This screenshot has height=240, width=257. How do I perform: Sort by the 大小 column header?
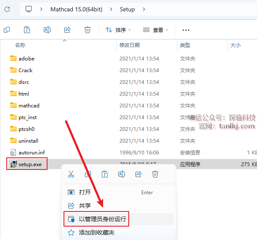tap(236, 45)
